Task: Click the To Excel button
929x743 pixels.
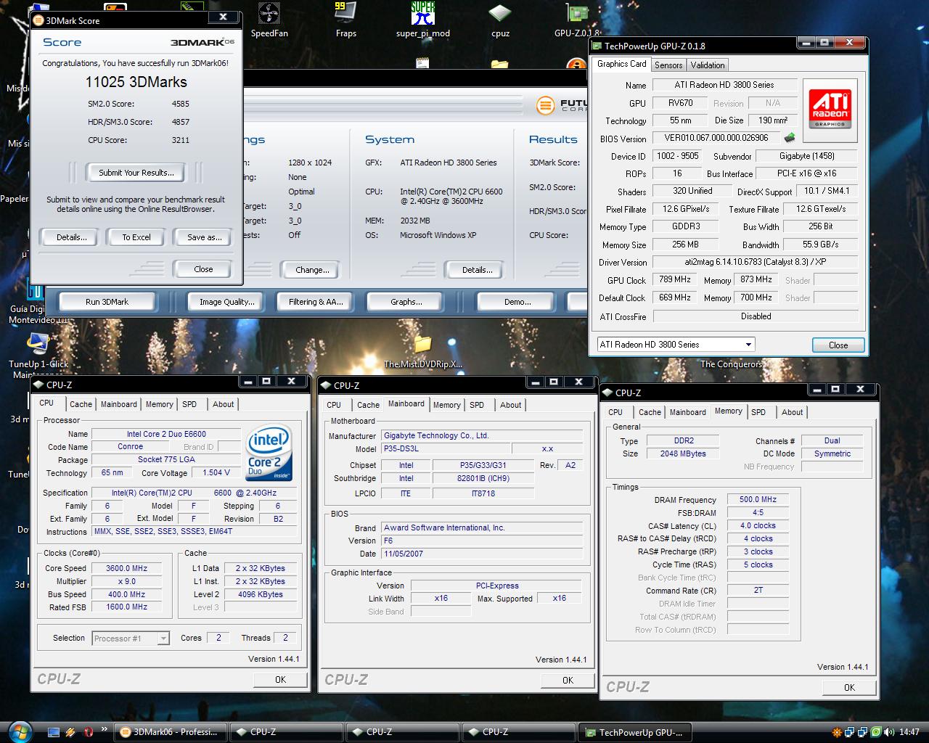Action: pos(136,237)
